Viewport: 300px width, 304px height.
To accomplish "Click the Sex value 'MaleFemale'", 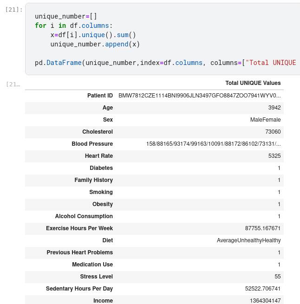I will pos(265,120).
